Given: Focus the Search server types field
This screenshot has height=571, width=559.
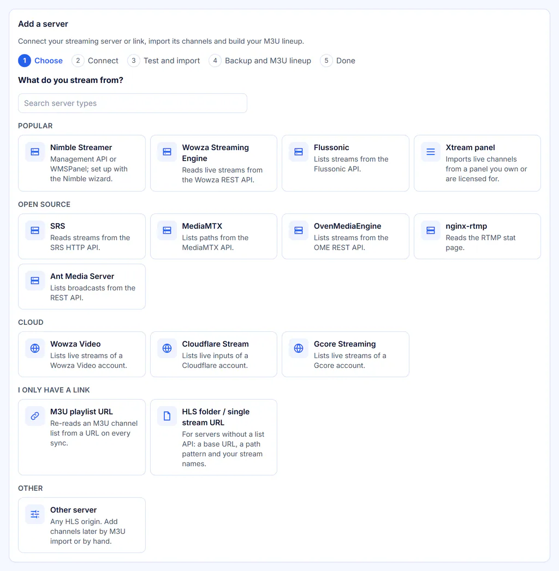Looking at the screenshot, I should [133, 103].
